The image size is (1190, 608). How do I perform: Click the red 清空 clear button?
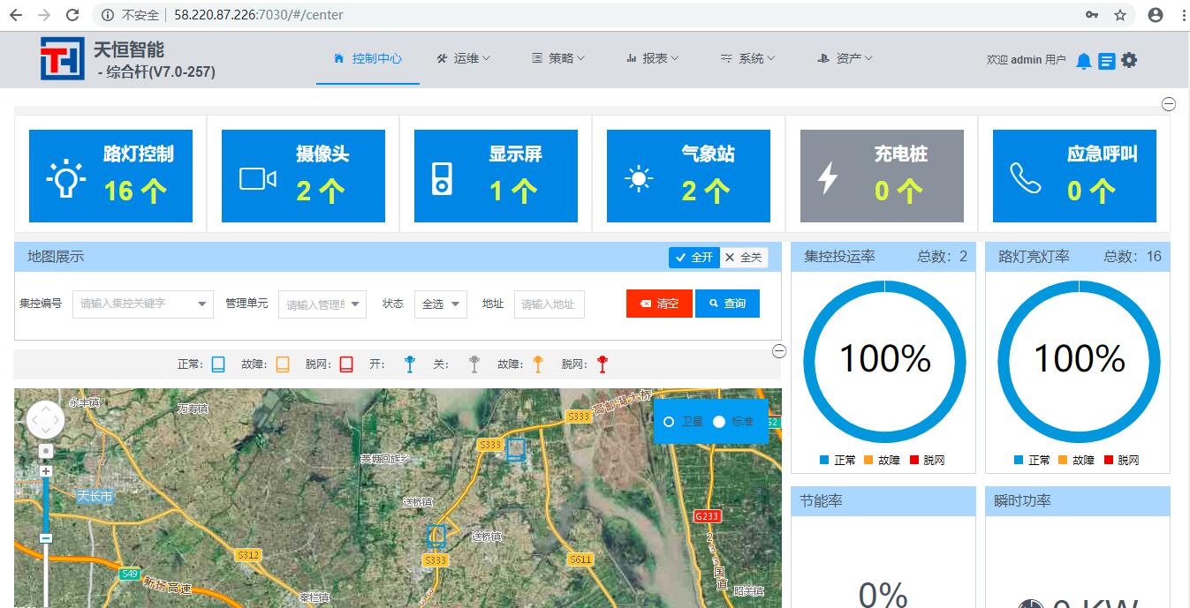point(659,304)
